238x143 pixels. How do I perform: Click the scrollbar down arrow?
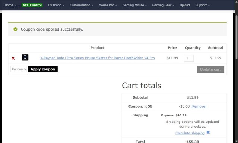click(x=237, y=142)
